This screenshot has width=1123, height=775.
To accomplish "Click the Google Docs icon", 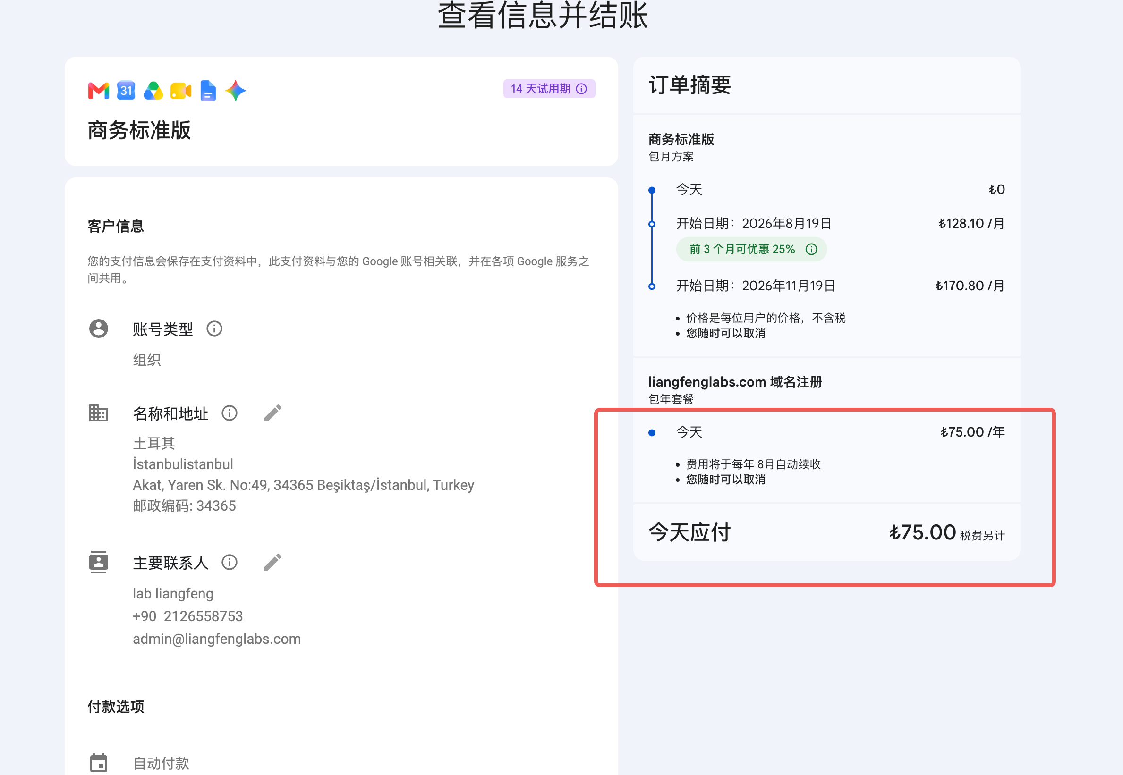I will [208, 91].
